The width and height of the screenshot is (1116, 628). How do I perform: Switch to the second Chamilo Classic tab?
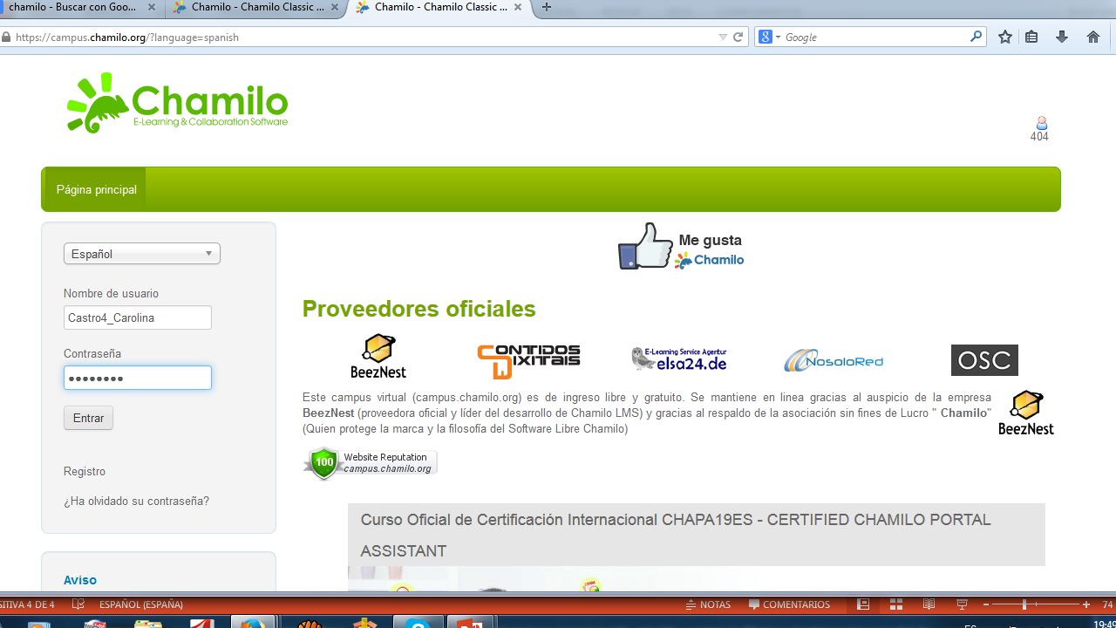[x=256, y=7]
